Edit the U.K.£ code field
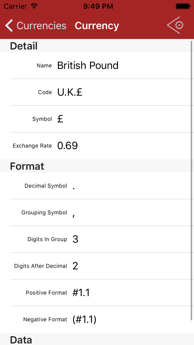Image resolution: width=194 pixels, height=345 pixels. (x=70, y=92)
